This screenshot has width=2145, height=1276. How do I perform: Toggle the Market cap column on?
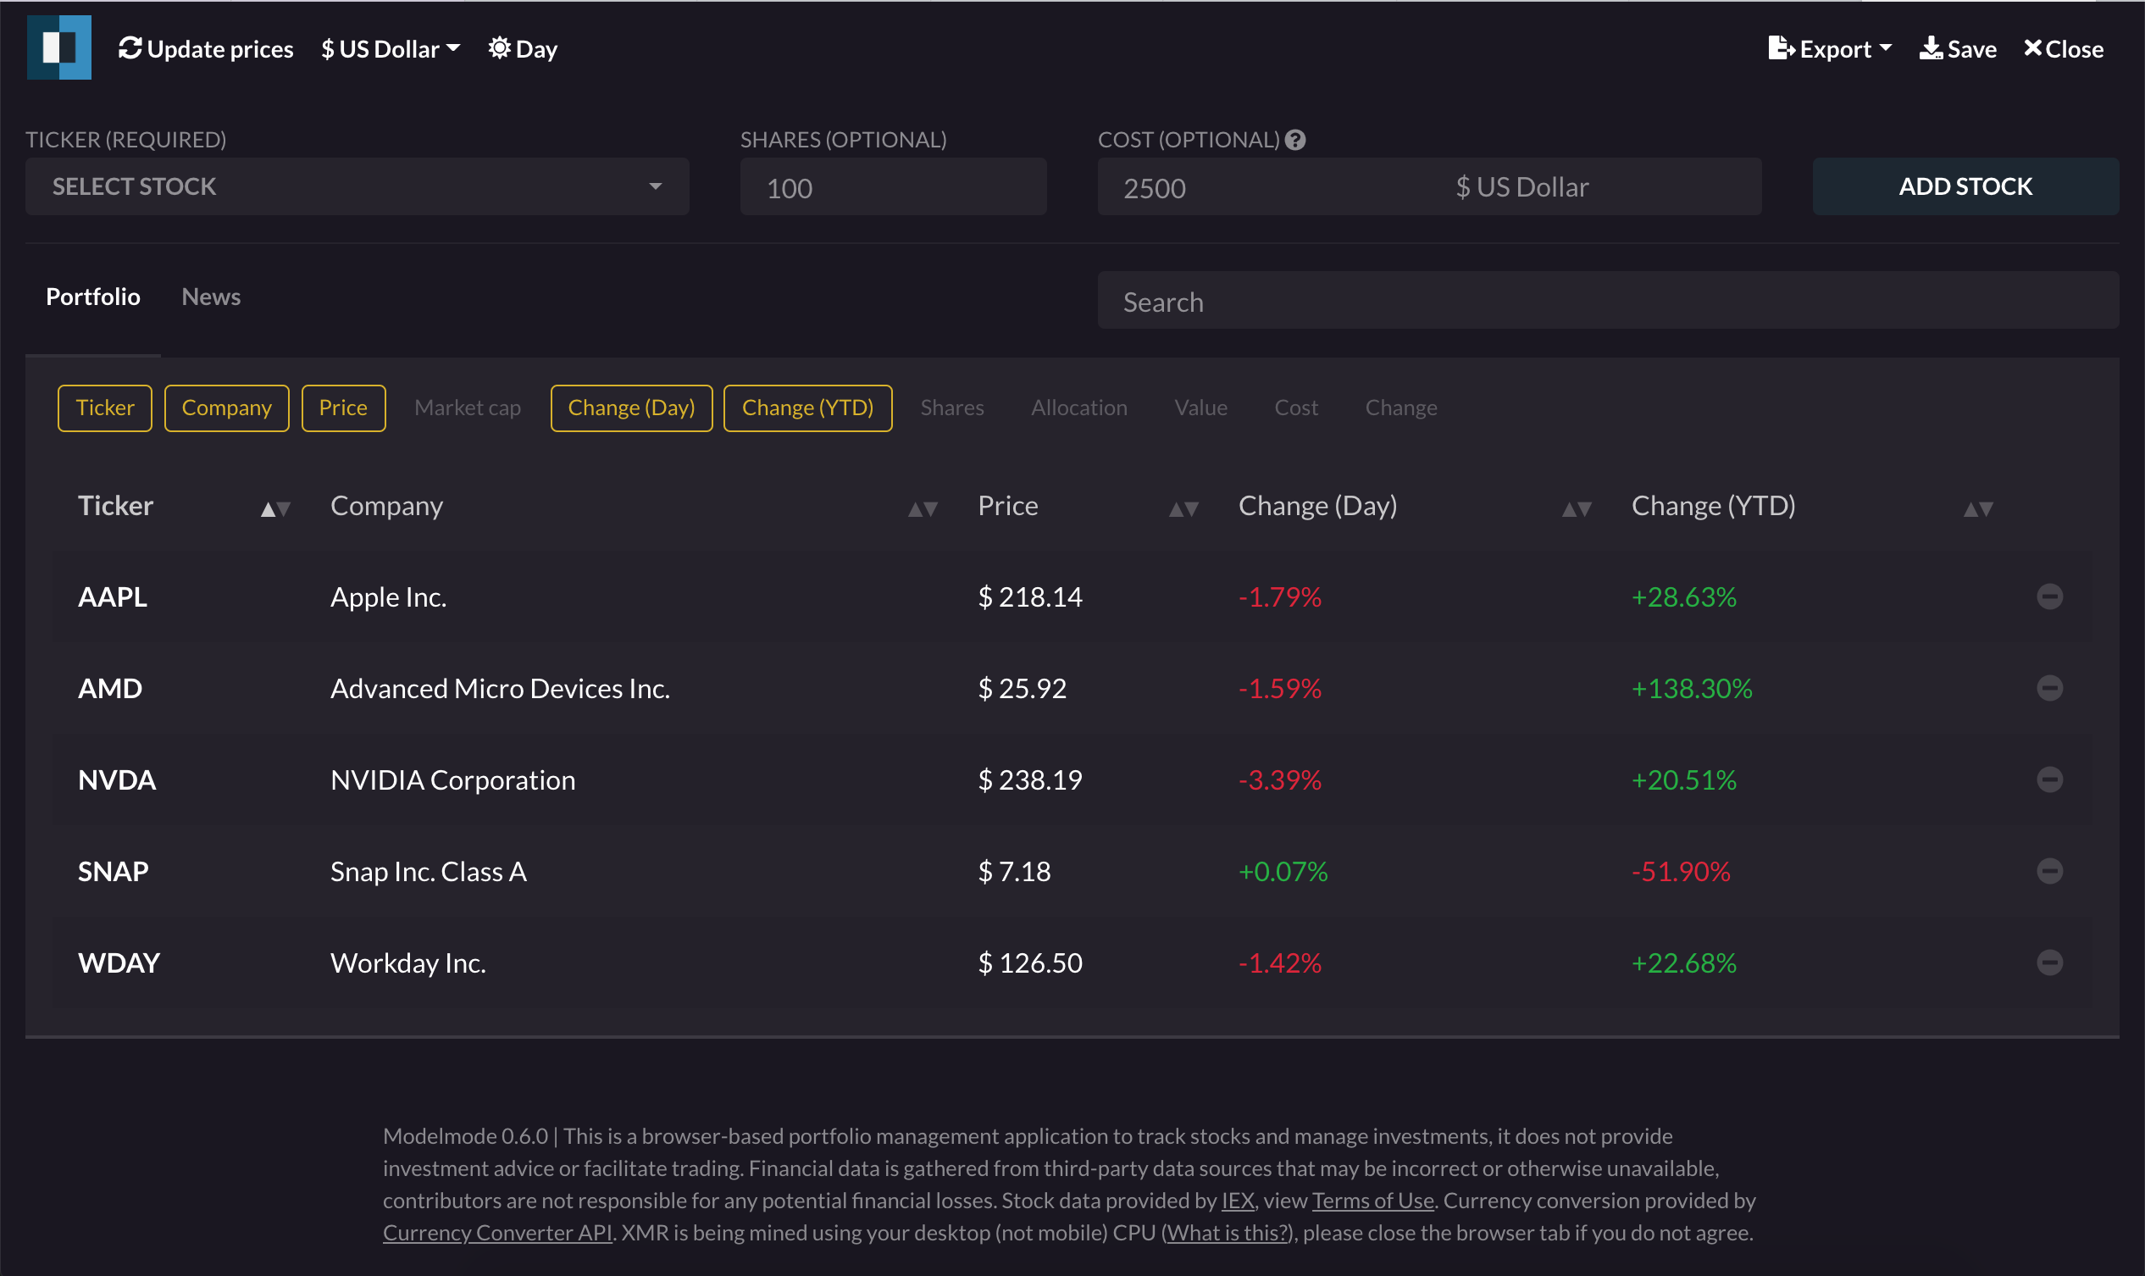[467, 408]
